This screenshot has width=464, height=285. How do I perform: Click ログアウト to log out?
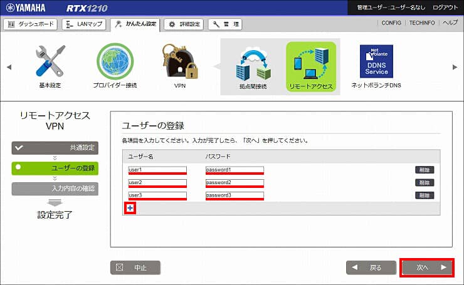coord(445,8)
